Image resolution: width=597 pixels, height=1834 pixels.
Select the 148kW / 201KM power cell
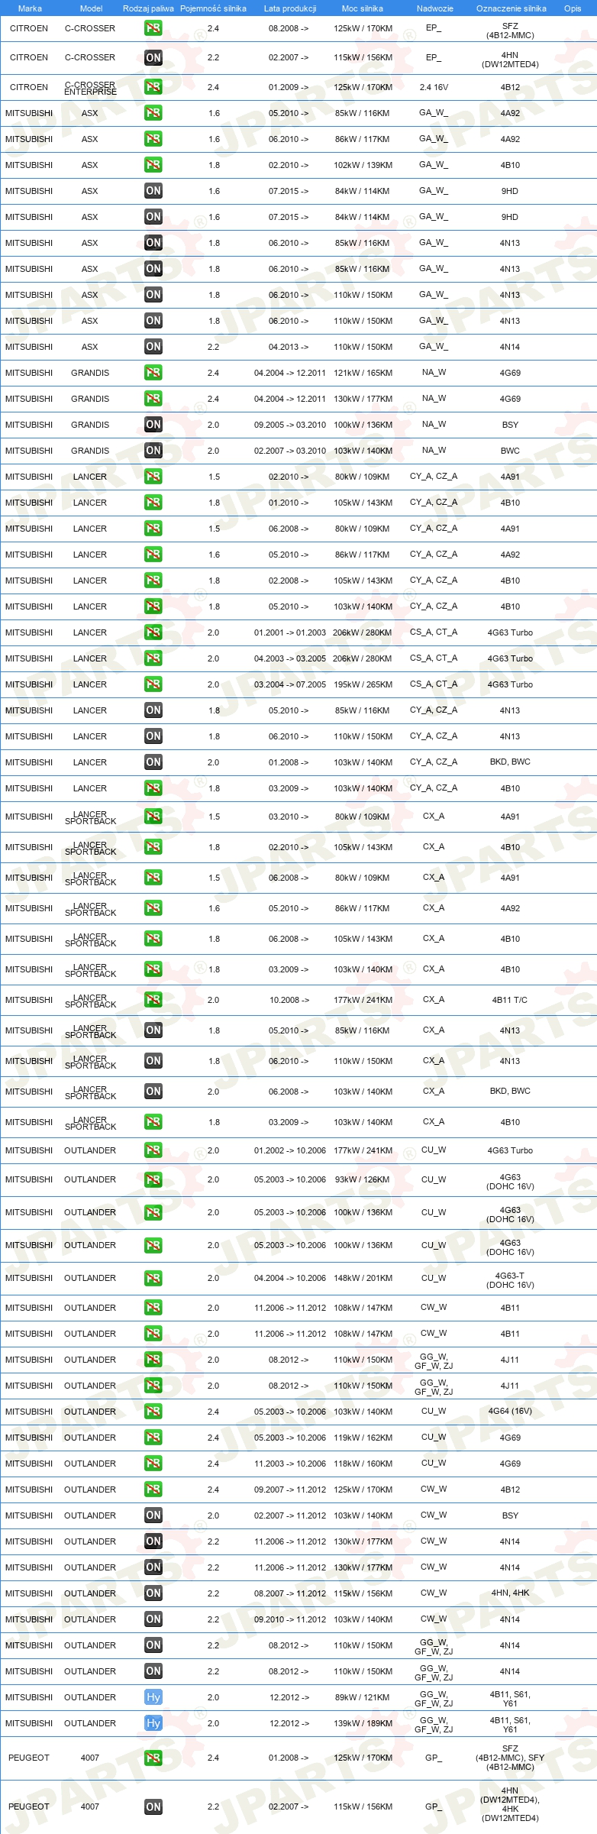click(363, 1278)
